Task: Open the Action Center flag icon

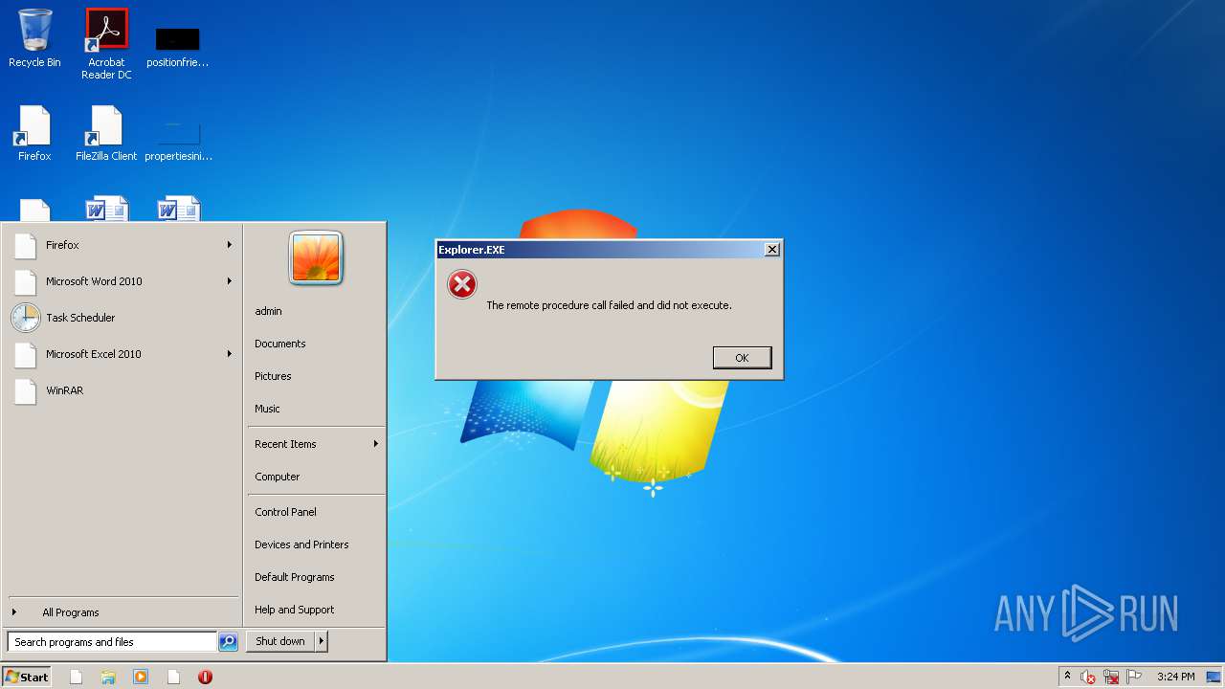Action: 1134,677
